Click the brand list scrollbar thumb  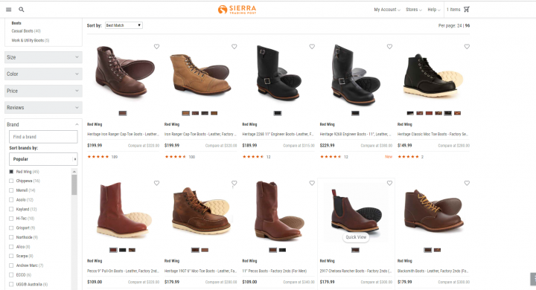[74, 184]
